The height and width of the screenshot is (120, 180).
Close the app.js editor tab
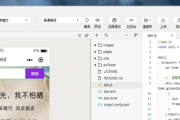(172, 35)
